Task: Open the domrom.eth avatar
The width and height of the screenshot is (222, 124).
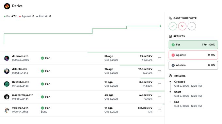Action: 7,58
